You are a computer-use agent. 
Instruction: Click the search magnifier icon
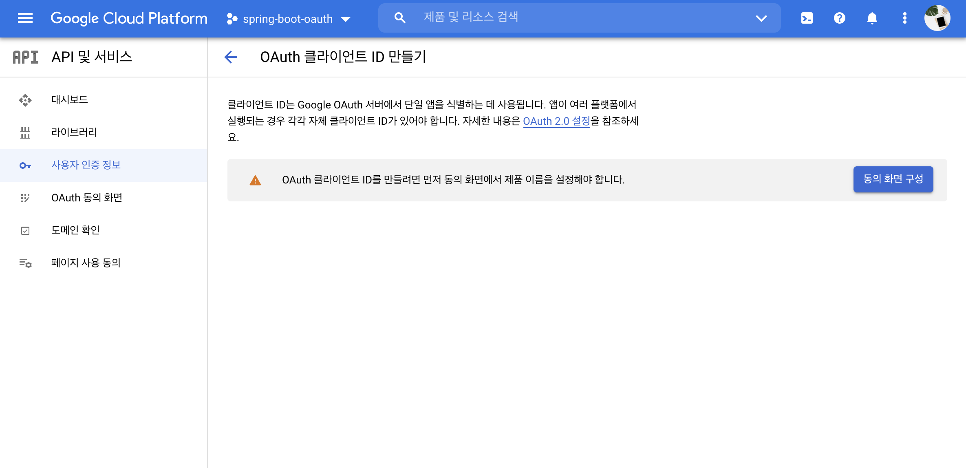(399, 18)
